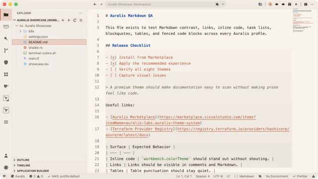Viewport: 318px width, 179px height.
Task: Collapse the Auralis Showcase folder
Action: (17, 25)
